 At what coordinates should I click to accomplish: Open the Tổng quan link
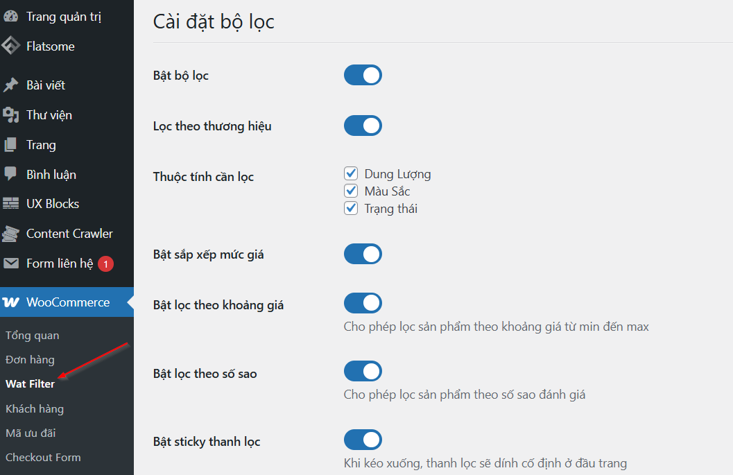[x=31, y=335]
